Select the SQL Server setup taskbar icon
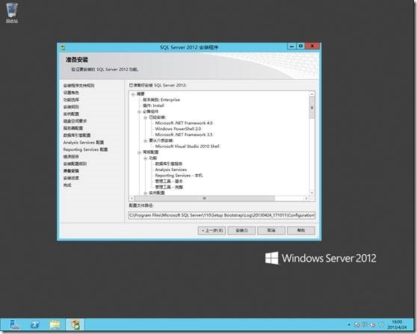This screenshot has width=417, height=334. 75,324
